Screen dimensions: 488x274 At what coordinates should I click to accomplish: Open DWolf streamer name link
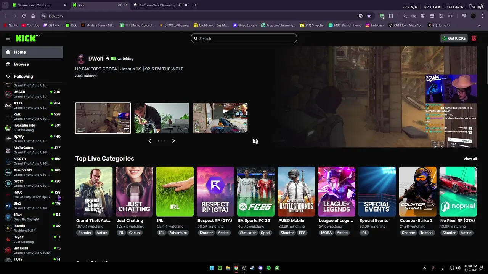coord(96,59)
